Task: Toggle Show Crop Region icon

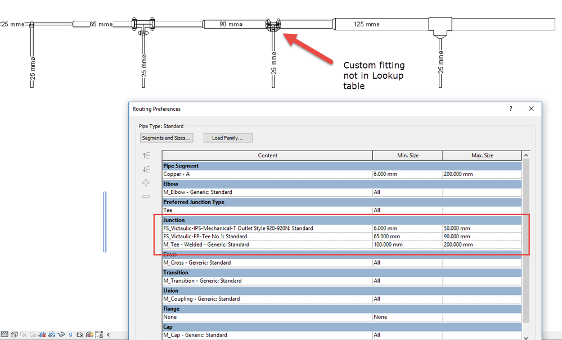Action: pyautogui.click(x=52, y=334)
